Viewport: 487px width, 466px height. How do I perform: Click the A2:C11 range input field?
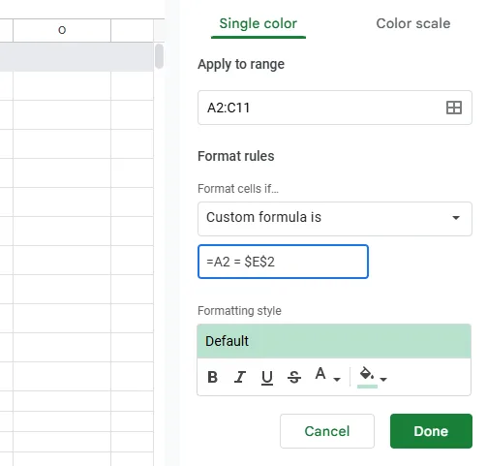[x=335, y=108]
